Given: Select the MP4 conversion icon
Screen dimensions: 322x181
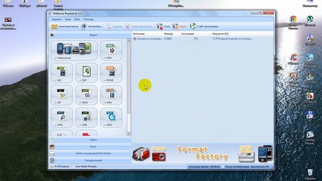Looking at the screenshot, I should click(111, 50).
